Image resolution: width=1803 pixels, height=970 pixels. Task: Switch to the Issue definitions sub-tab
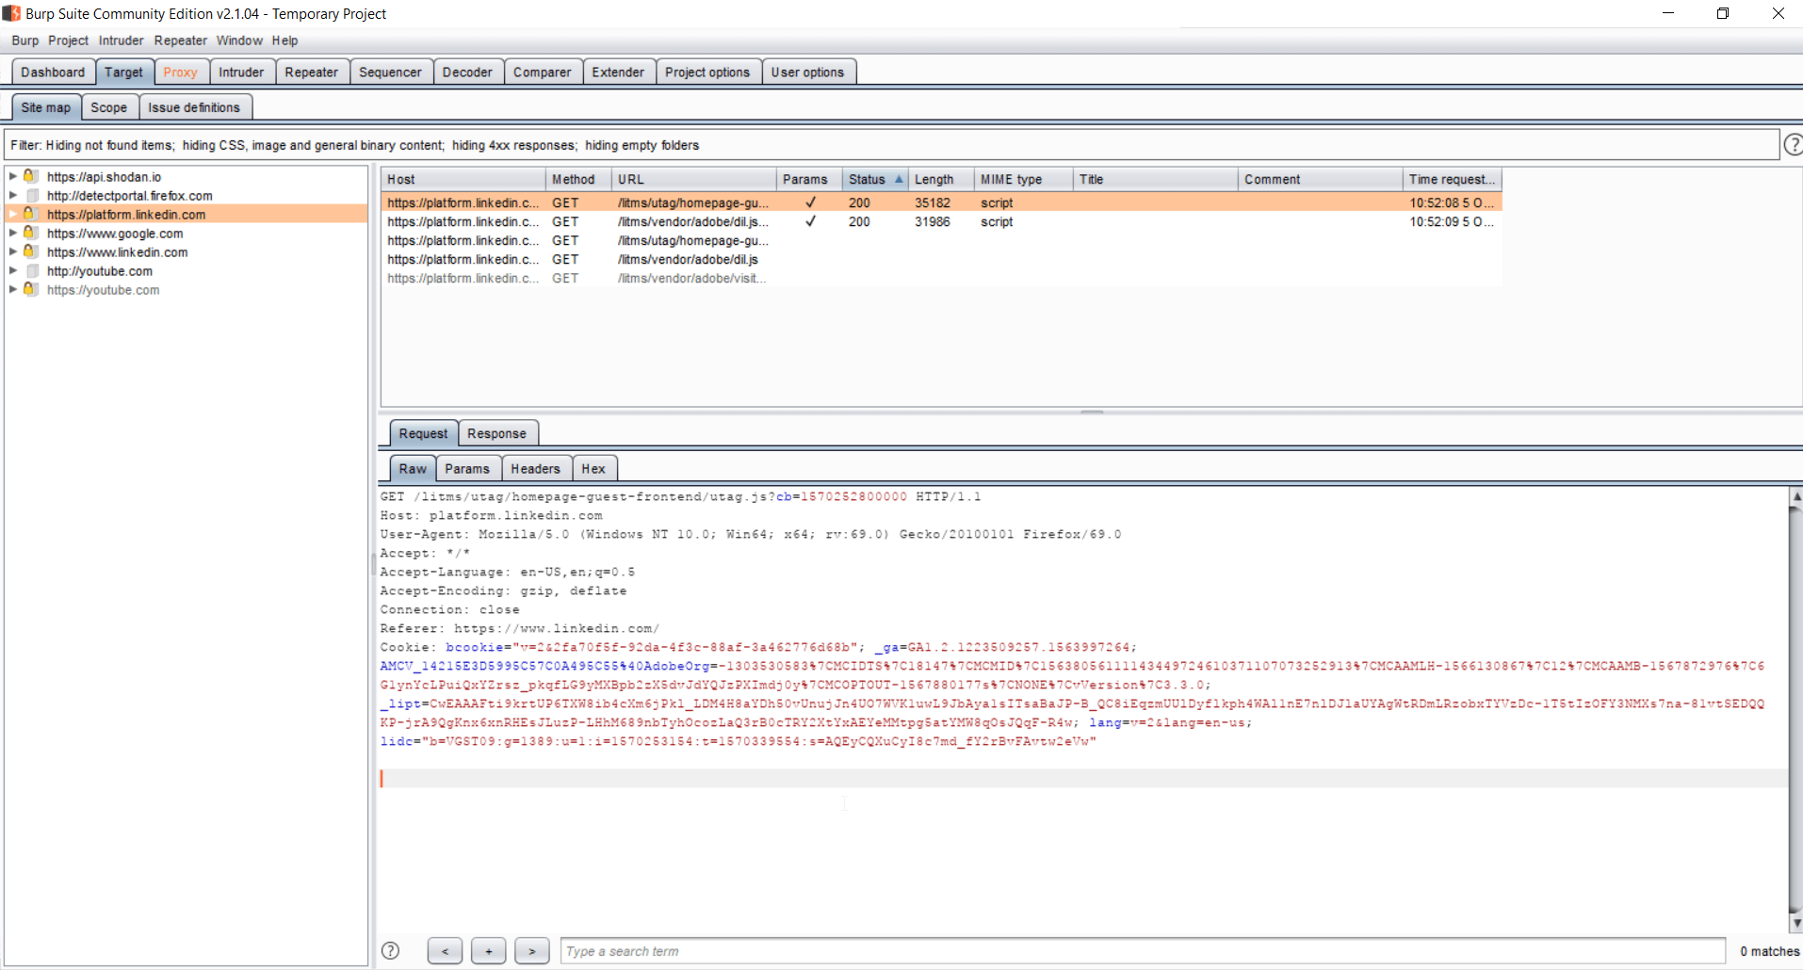pos(194,107)
